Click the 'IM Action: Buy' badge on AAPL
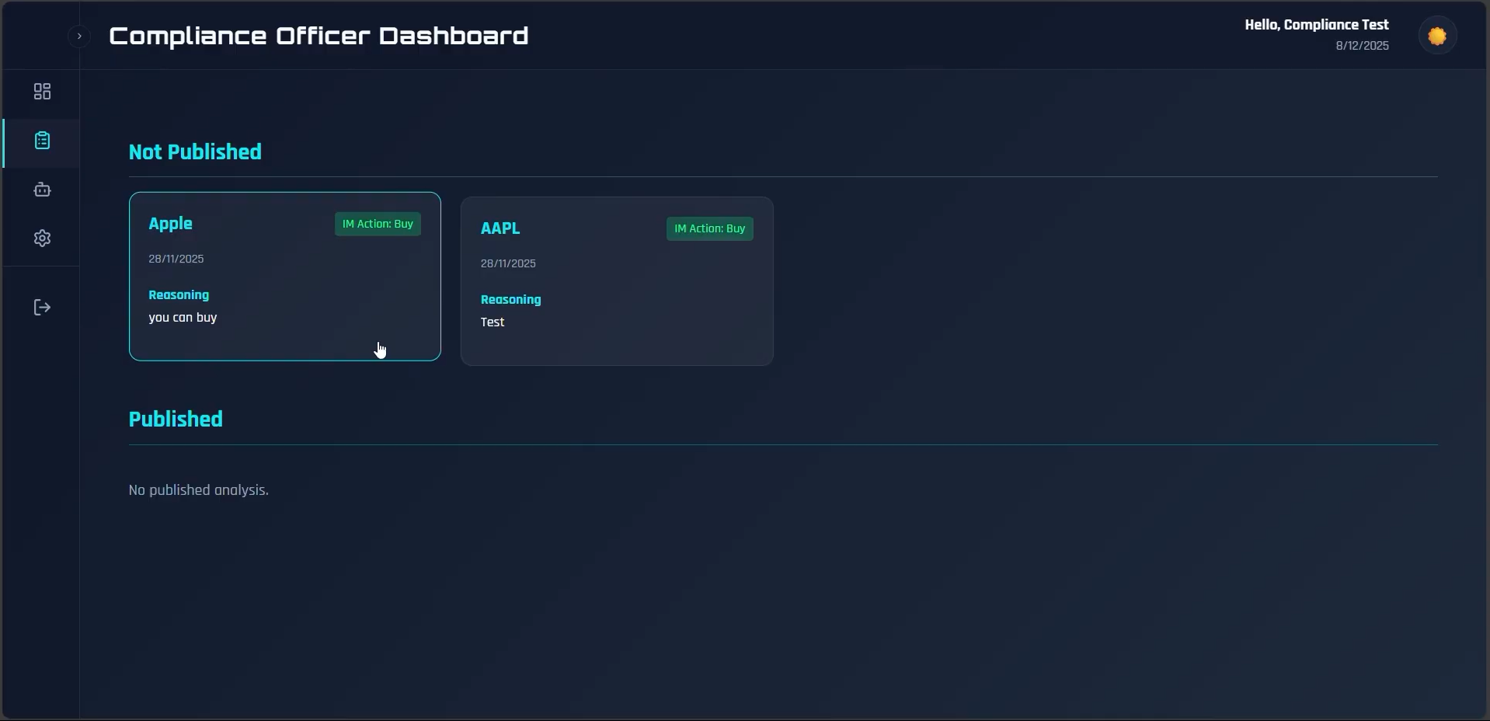The width and height of the screenshot is (1490, 721). (710, 228)
